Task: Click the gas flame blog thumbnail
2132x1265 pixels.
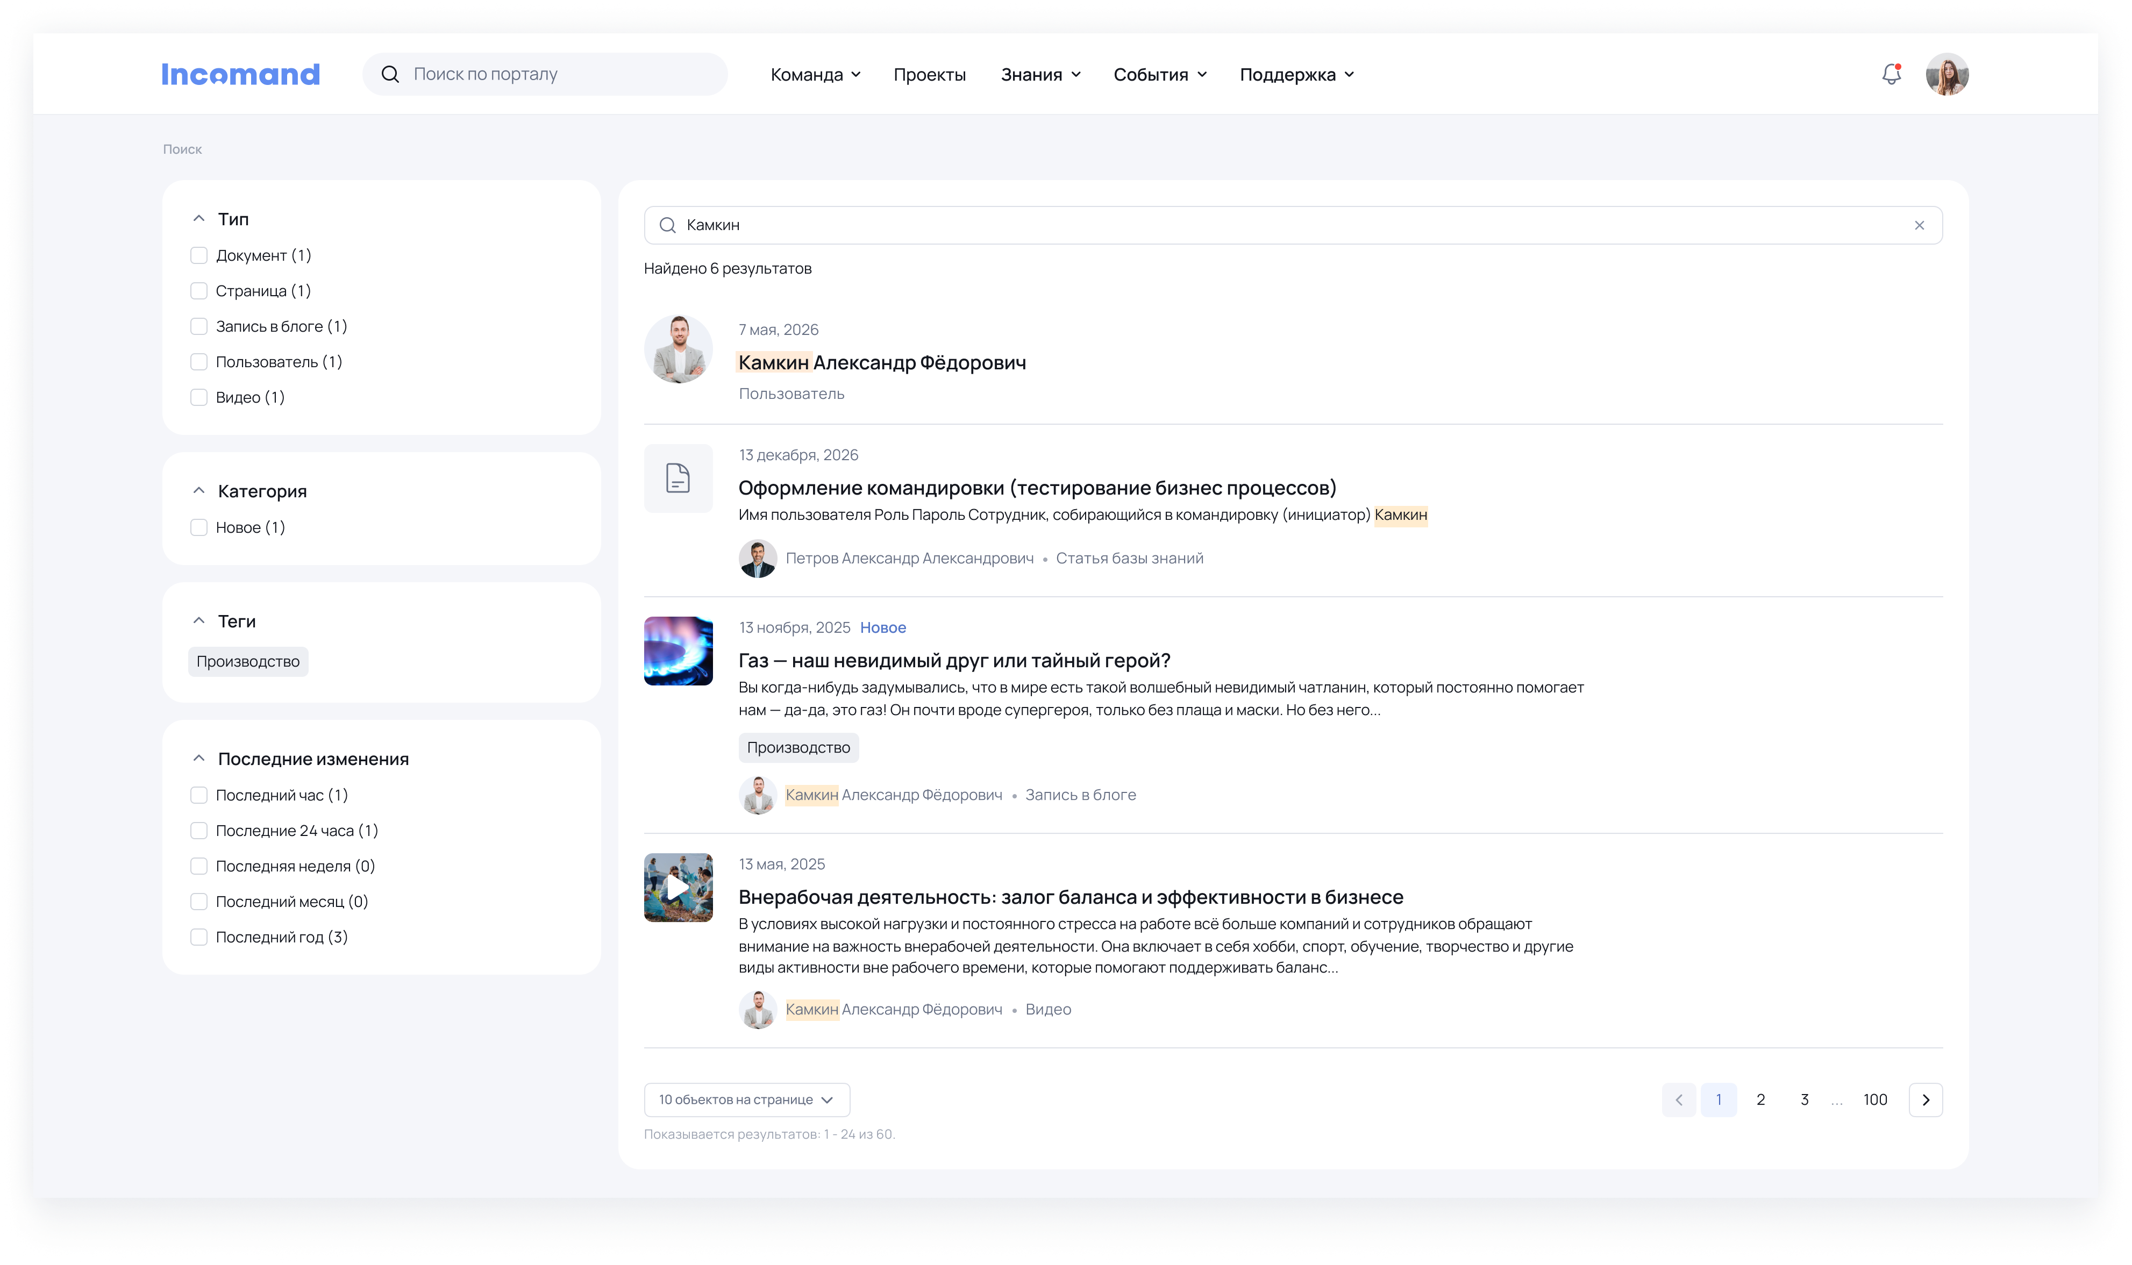Action: click(678, 651)
